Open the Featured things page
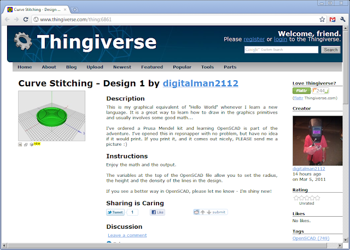 (x=152, y=67)
